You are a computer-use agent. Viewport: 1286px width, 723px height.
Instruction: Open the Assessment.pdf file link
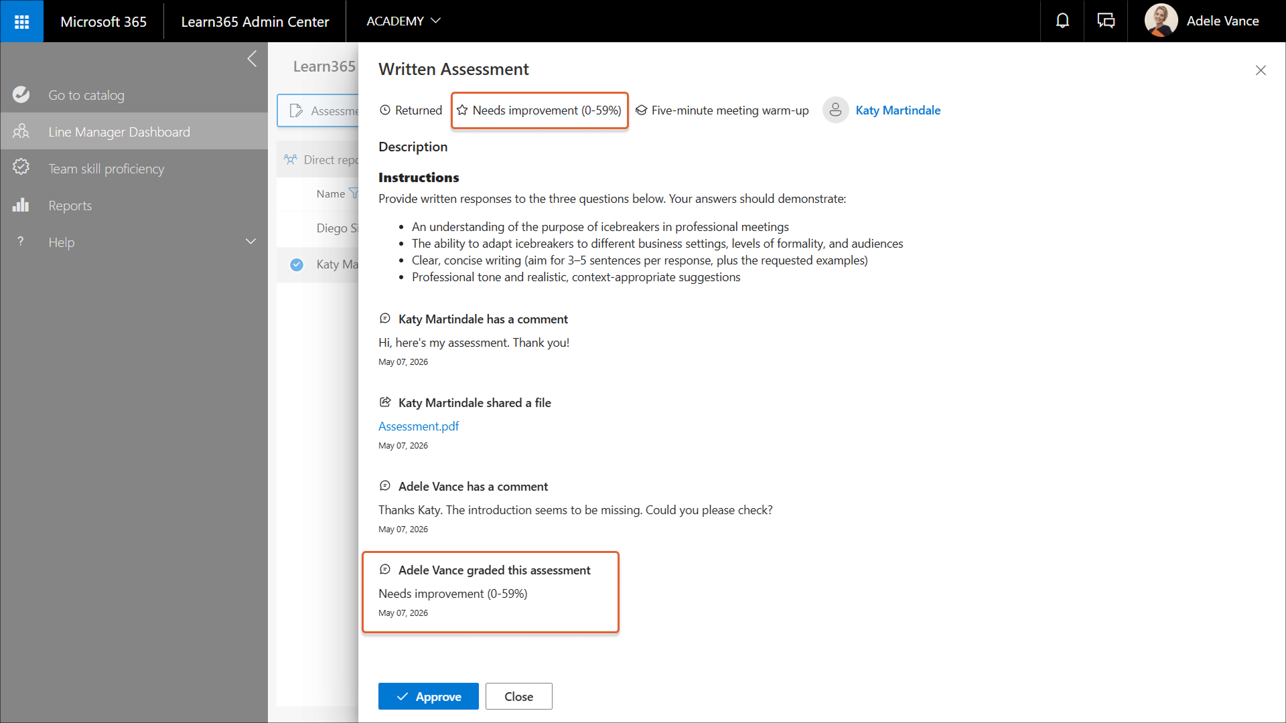pos(419,426)
